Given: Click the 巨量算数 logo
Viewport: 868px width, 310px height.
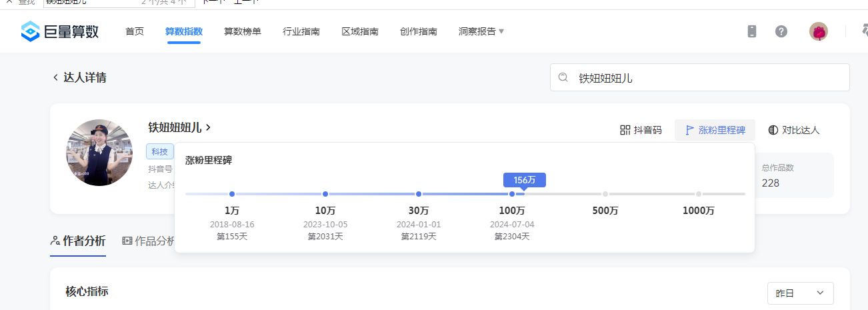Looking at the screenshot, I should (x=59, y=31).
